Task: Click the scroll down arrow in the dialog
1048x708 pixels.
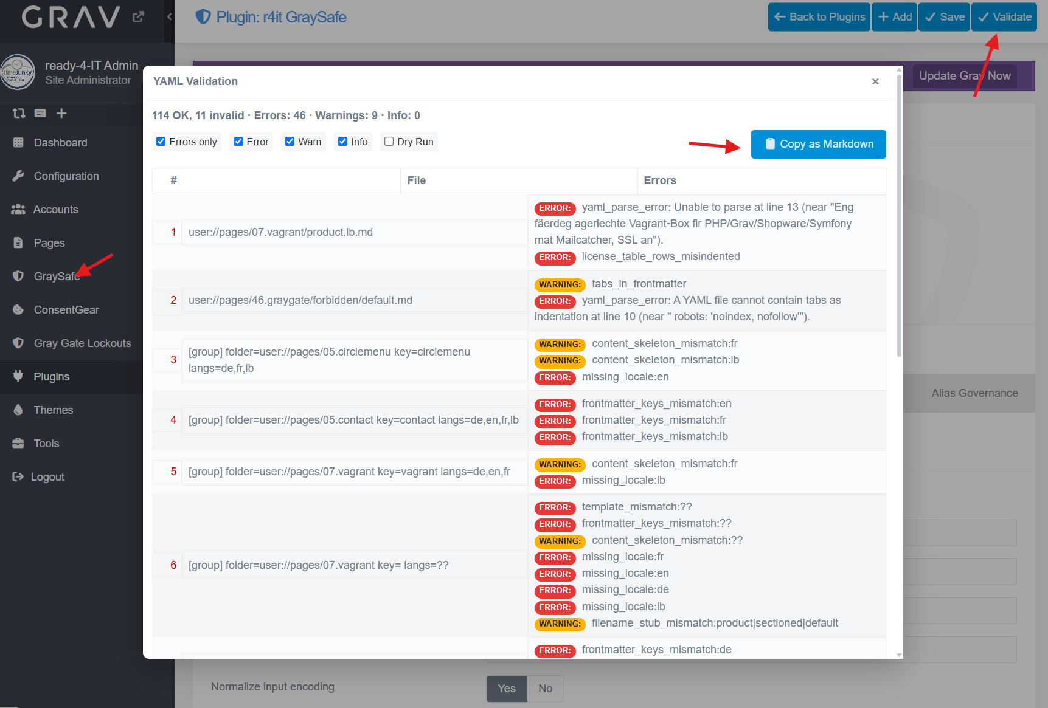Action: coord(899,655)
